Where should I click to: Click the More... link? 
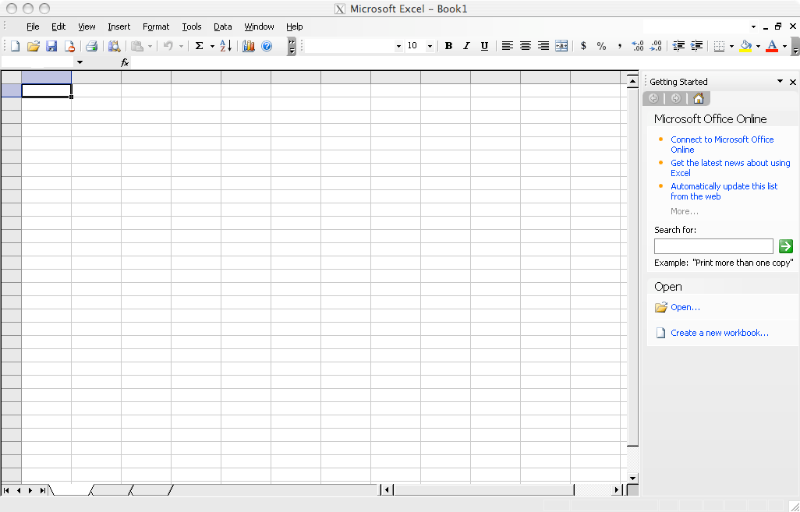pyautogui.click(x=684, y=211)
